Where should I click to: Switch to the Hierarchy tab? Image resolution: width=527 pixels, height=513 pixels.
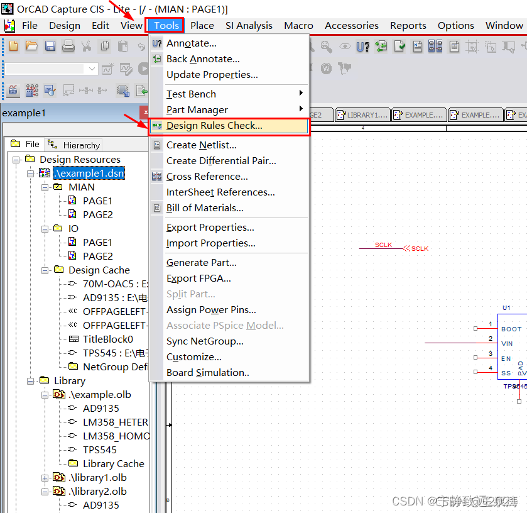click(75, 145)
